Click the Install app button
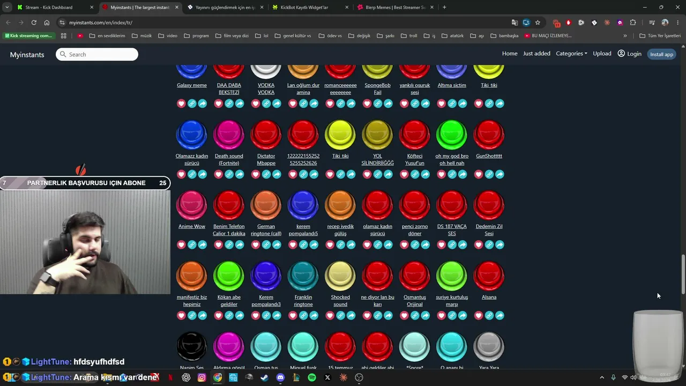This screenshot has height=386, width=686. point(661,54)
